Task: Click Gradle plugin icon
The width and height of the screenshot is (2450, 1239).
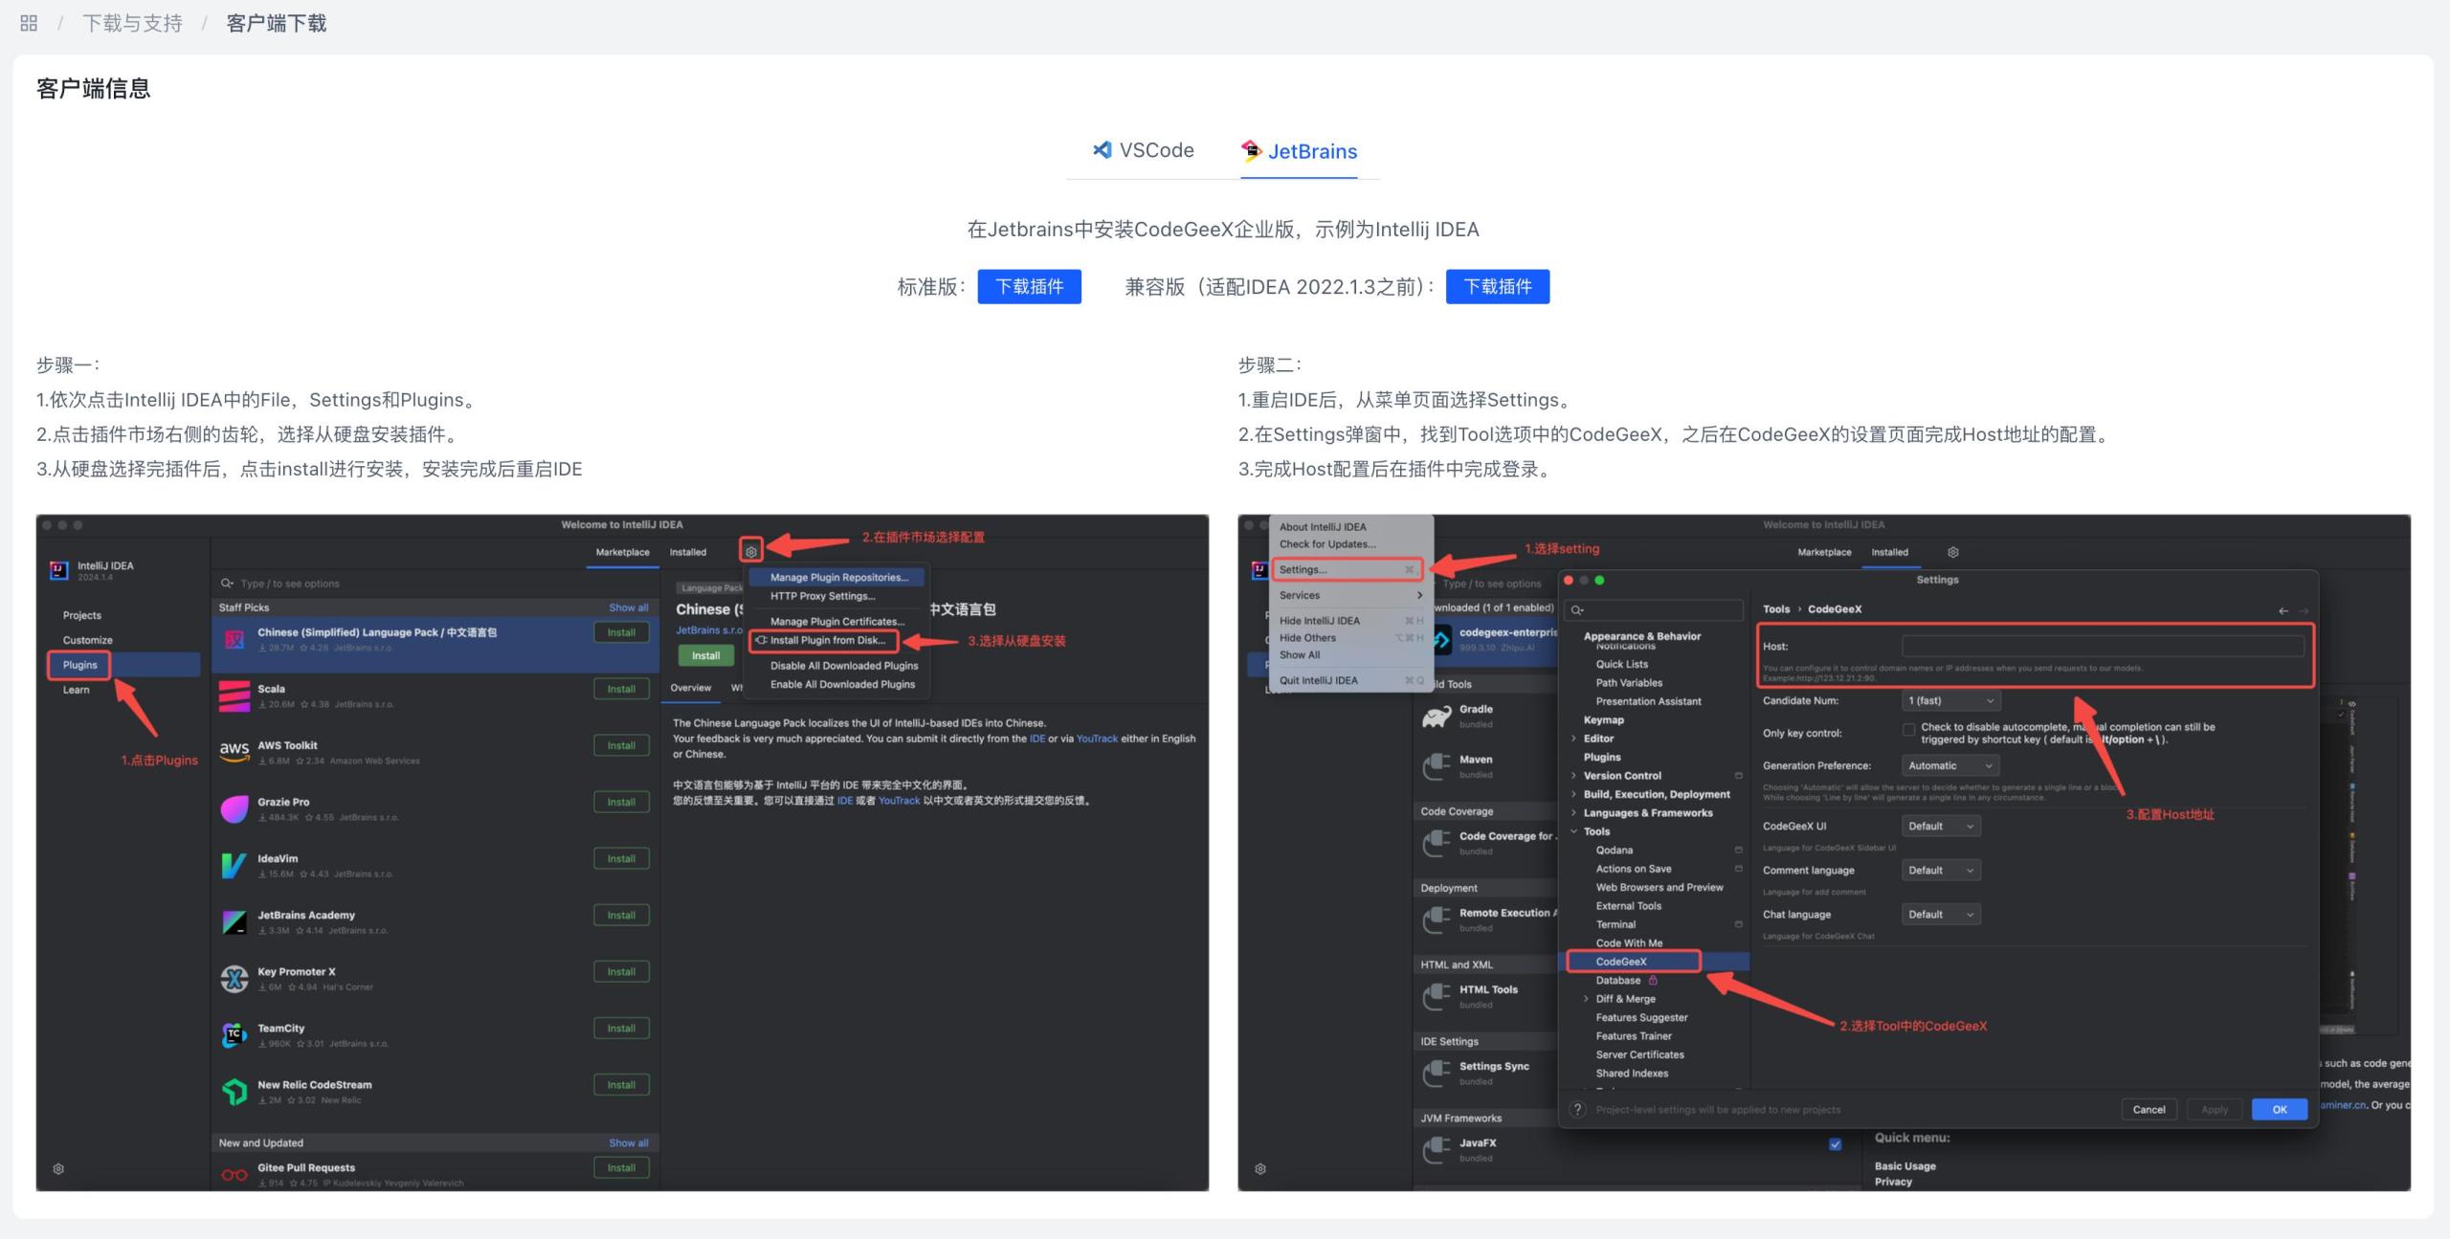Action: (1437, 717)
